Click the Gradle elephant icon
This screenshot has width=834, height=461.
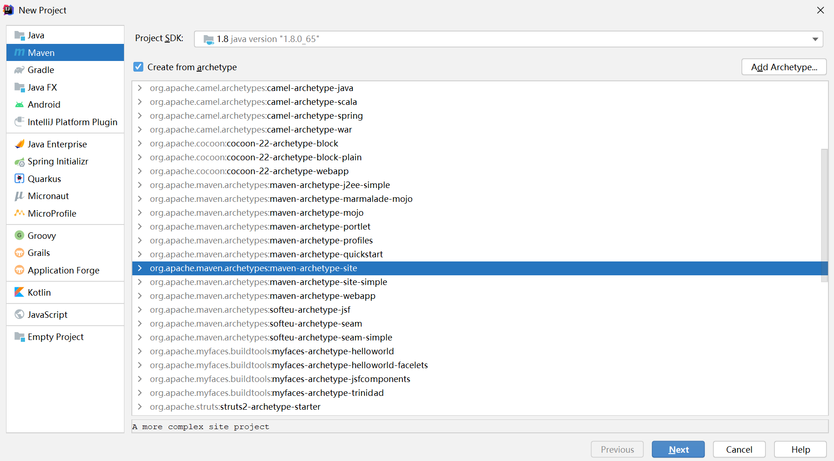[x=19, y=70]
